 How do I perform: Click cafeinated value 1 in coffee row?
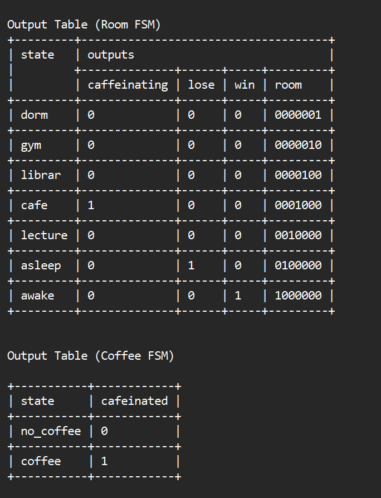pyautogui.click(x=104, y=461)
